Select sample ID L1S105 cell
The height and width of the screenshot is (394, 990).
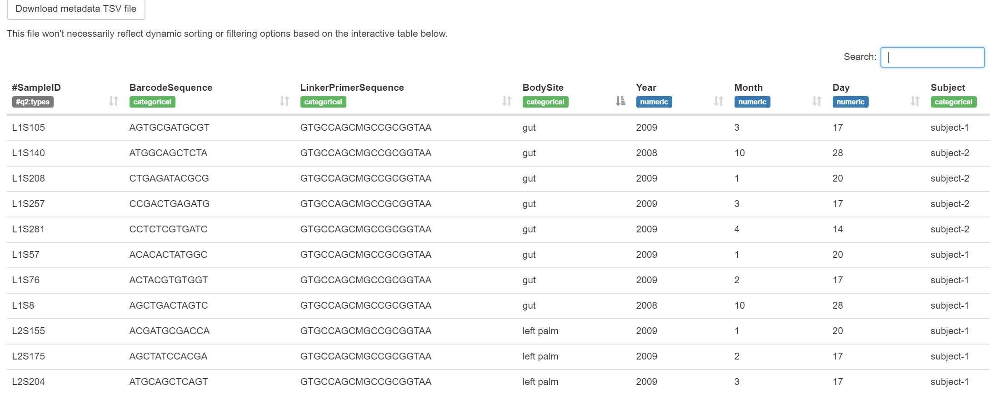[x=29, y=128]
